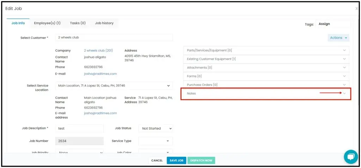Select the address 40915 45th Hwy text

pyautogui.click(x=148, y=58)
